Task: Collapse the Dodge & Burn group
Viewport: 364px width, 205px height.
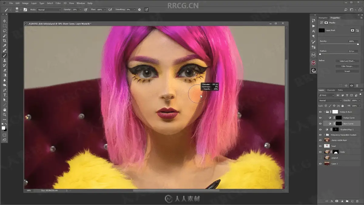Action: click(324, 112)
